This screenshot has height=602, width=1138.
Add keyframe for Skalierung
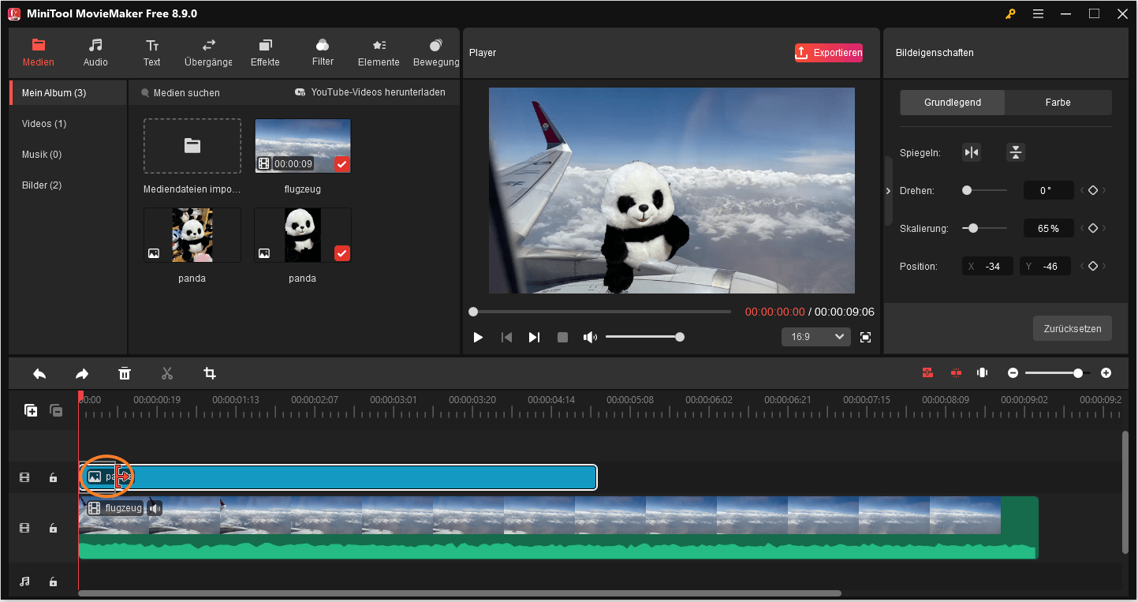(x=1093, y=228)
